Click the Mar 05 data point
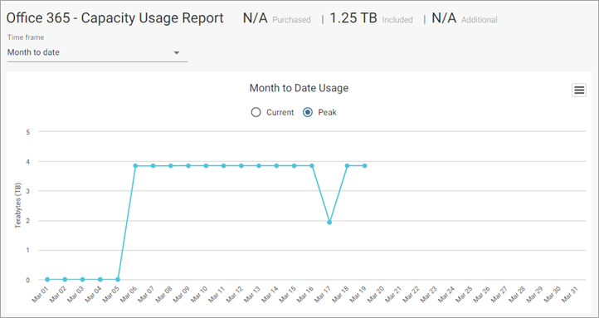This screenshot has width=599, height=318. coord(118,280)
